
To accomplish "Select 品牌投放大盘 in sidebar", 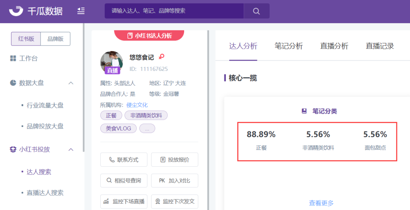I will click(x=45, y=126).
